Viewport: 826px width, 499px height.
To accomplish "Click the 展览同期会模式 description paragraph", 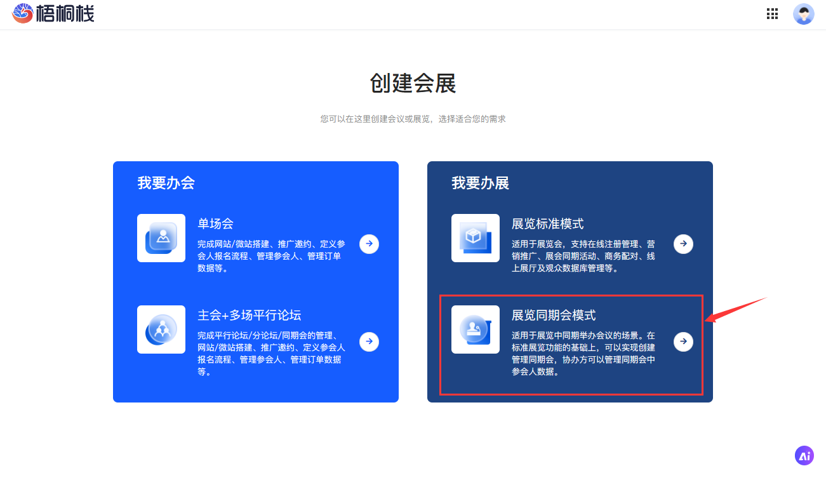I will (x=583, y=354).
